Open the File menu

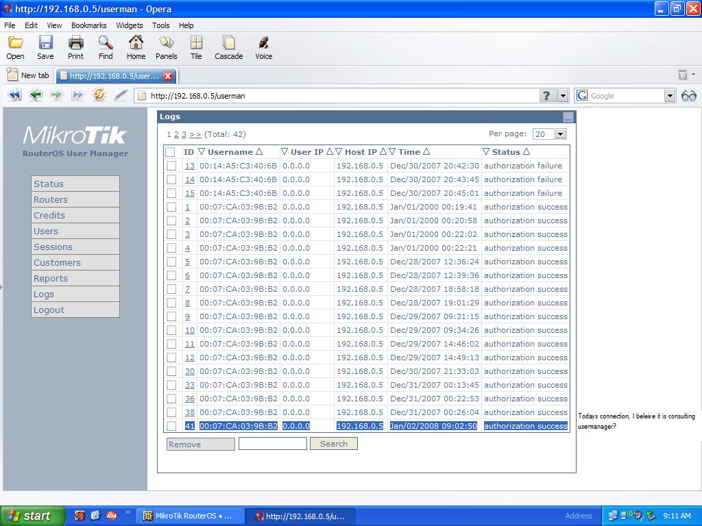(10, 25)
